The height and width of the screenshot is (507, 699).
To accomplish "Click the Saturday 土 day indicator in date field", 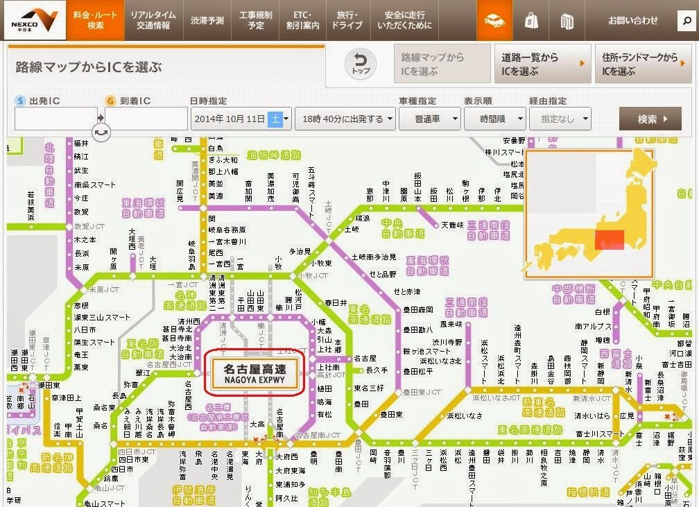I will pos(275,119).
